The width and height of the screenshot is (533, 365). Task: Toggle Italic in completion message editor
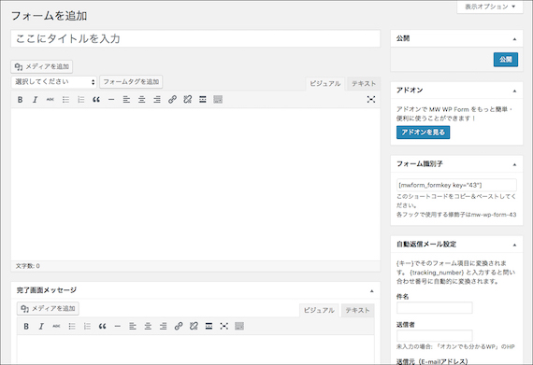tap(41, 327)
